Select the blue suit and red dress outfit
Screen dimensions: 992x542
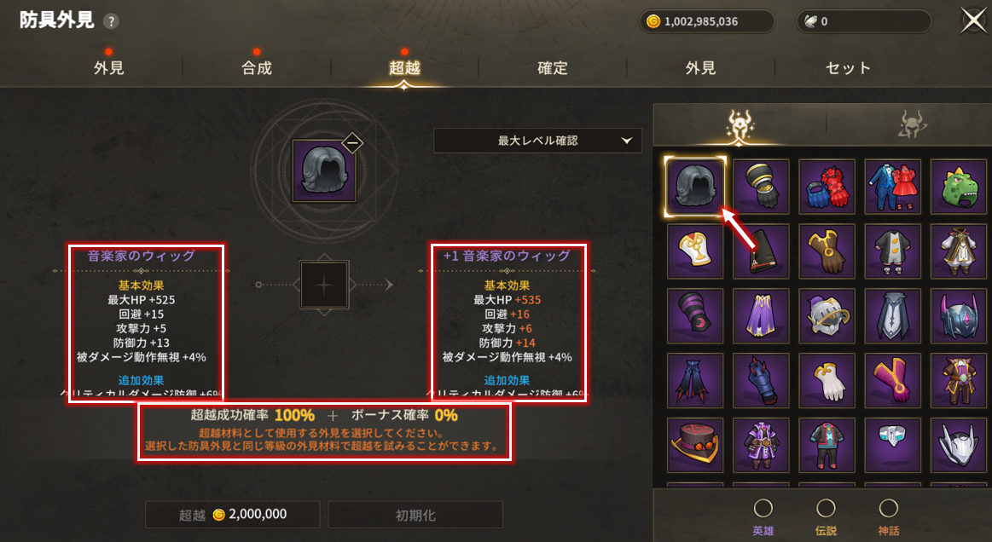click(x=893, y=187)
